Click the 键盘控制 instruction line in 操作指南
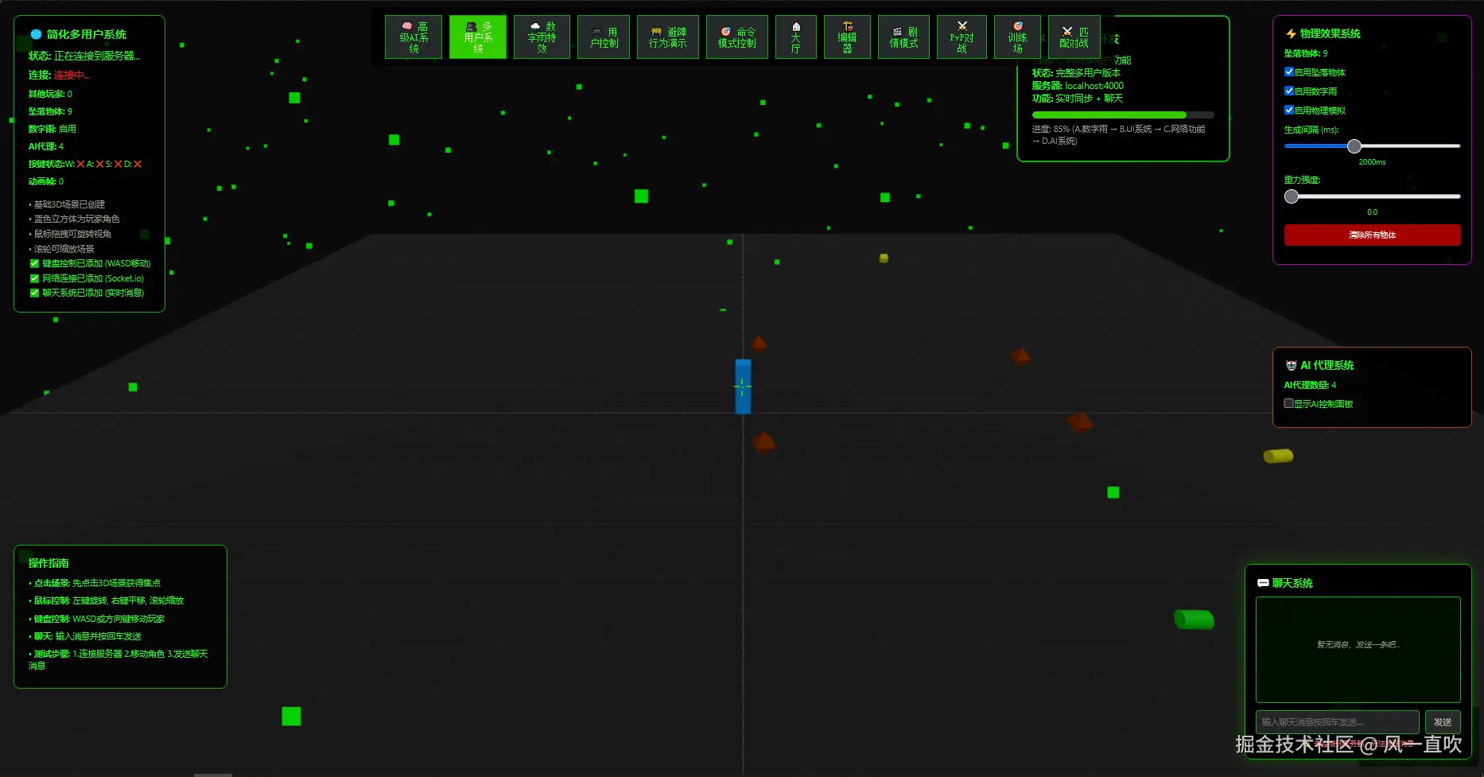Image resolution: width=1484 pixels, height=777 pixels. (x=97, y=619)
